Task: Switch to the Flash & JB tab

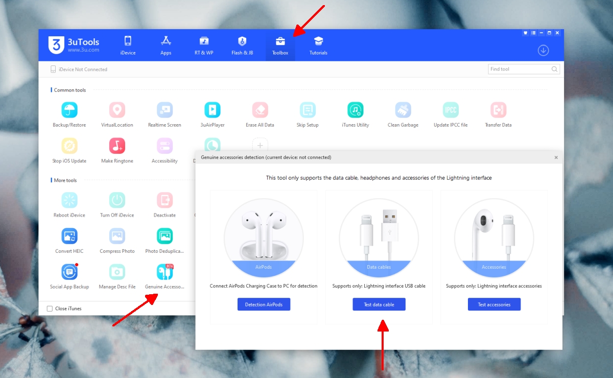Action: 242,45
